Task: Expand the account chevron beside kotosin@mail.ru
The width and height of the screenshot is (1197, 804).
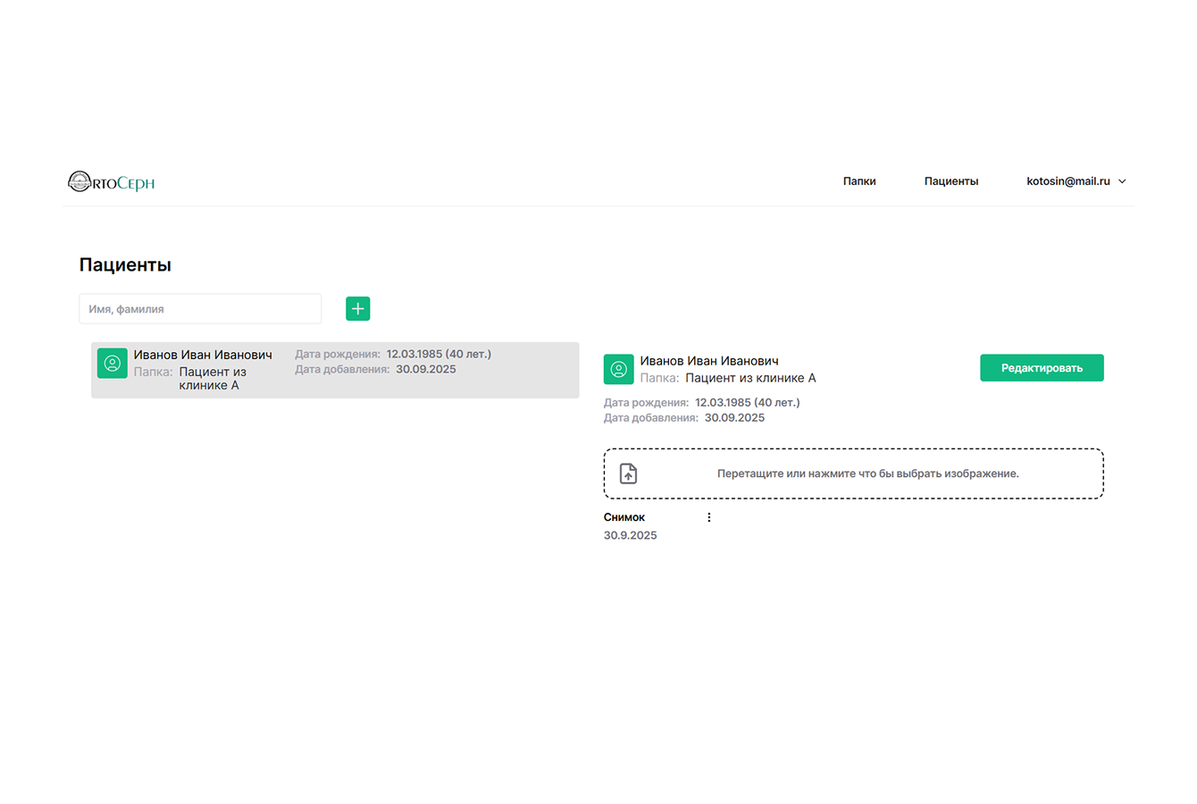Action: click(x=1123, y=181)
